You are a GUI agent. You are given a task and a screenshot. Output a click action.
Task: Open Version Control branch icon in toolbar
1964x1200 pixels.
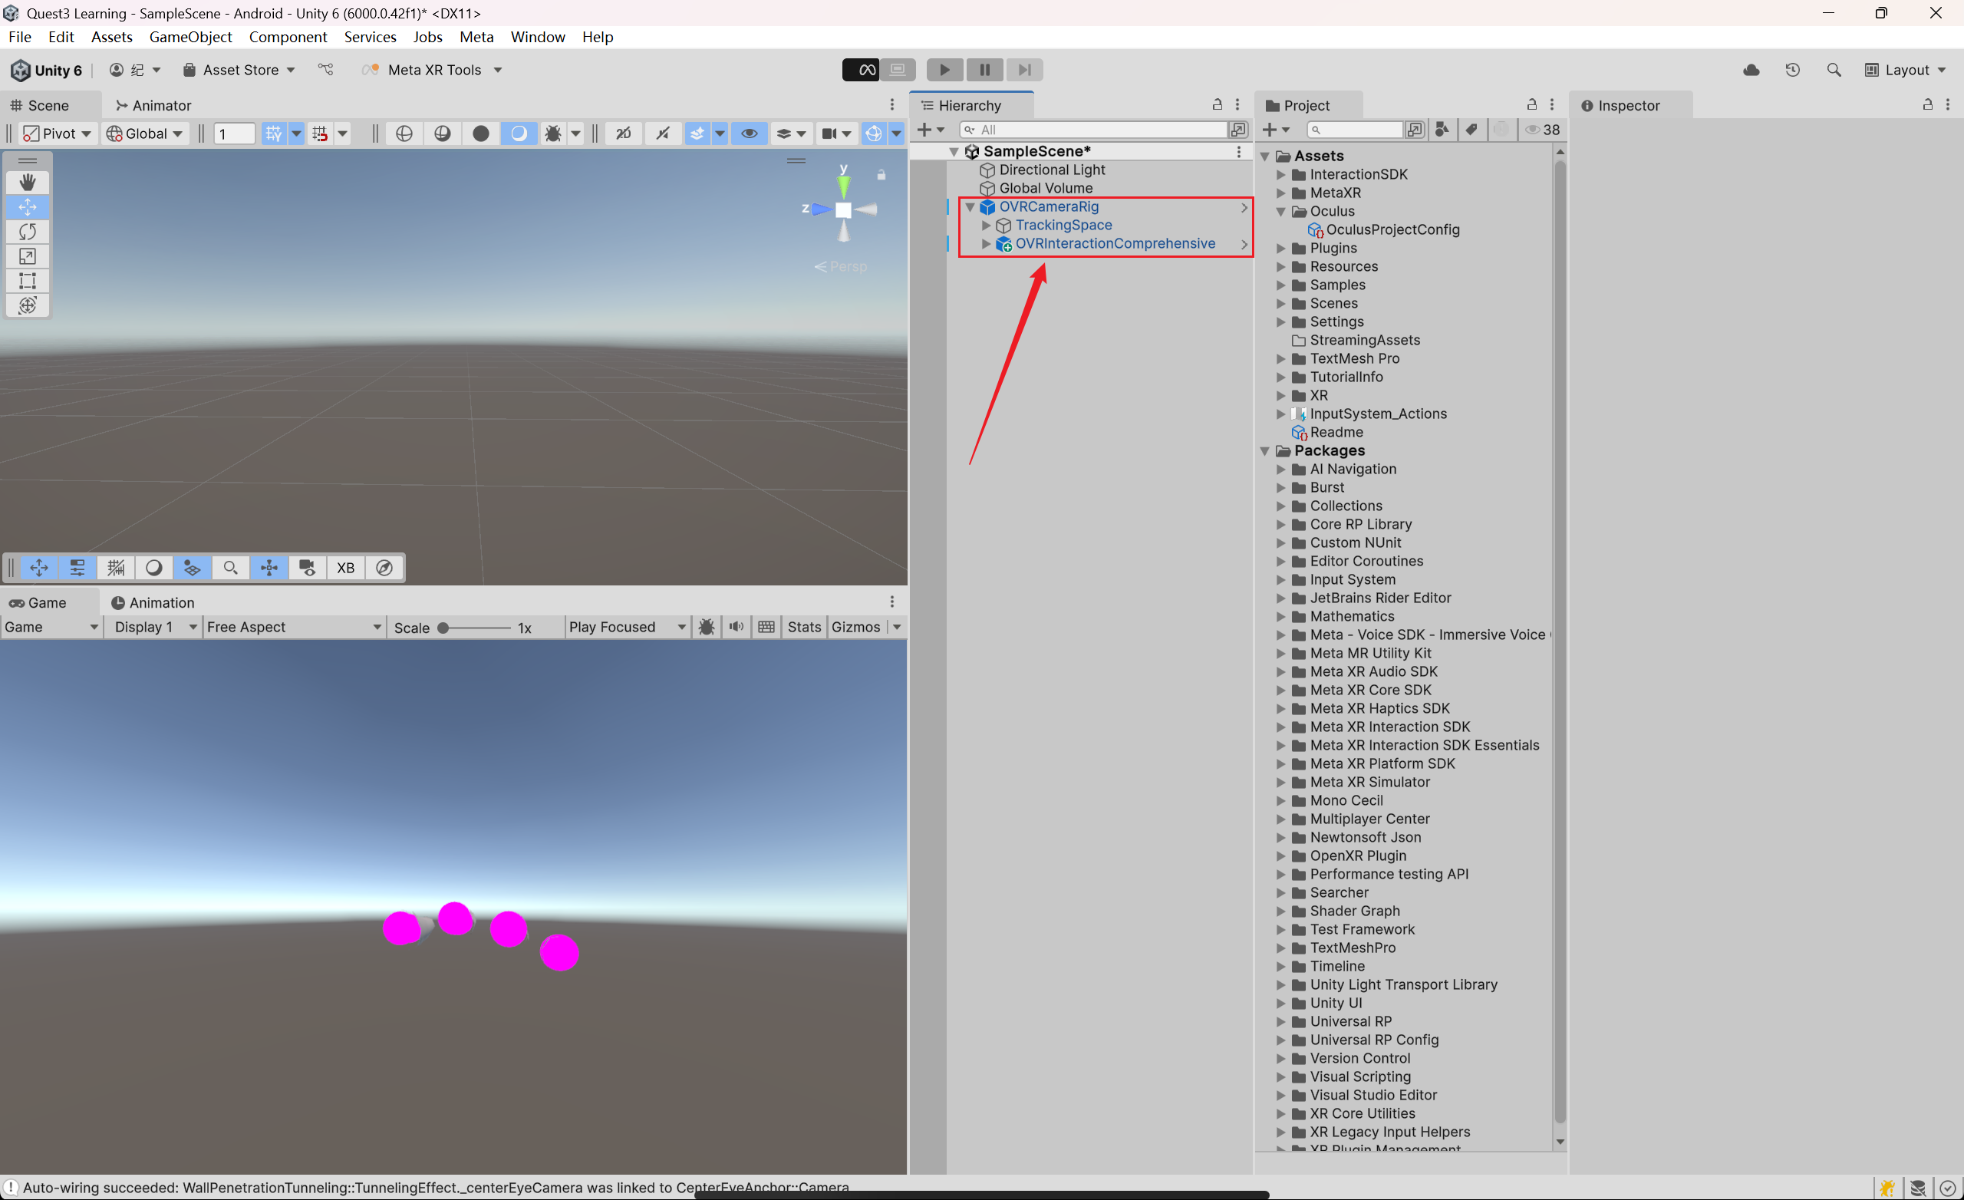[x=326, y=70]
